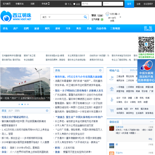Screen dimensions: 155x155
Task: Click the necktie jobs icon in 明珠产品
Action: click(112, 100)
